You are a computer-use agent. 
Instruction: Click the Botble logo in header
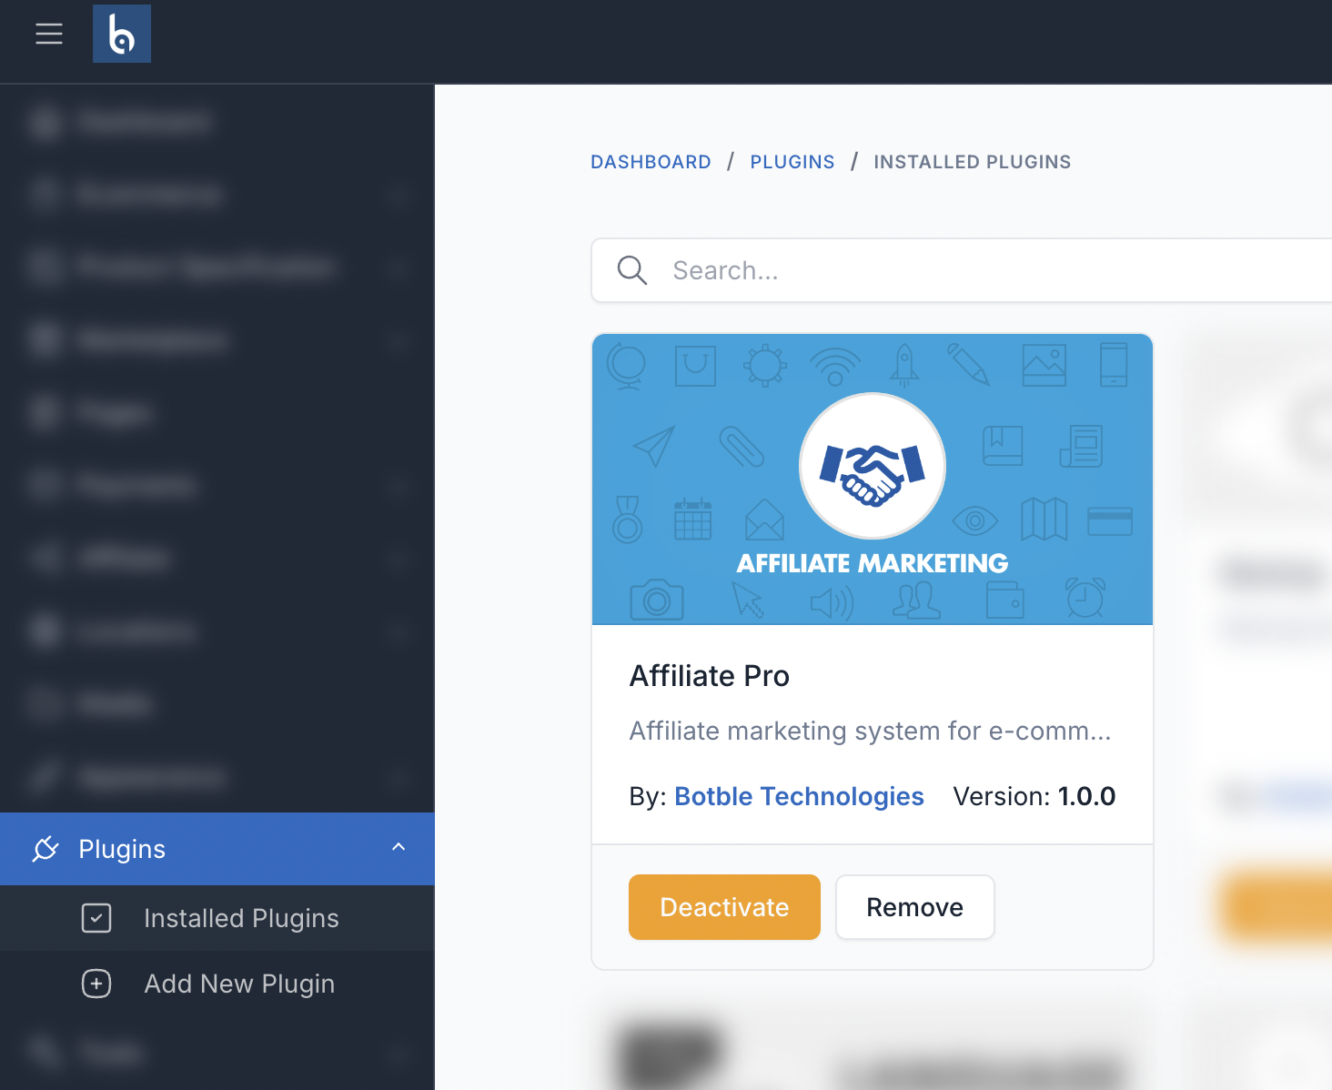tap(122, 34)
